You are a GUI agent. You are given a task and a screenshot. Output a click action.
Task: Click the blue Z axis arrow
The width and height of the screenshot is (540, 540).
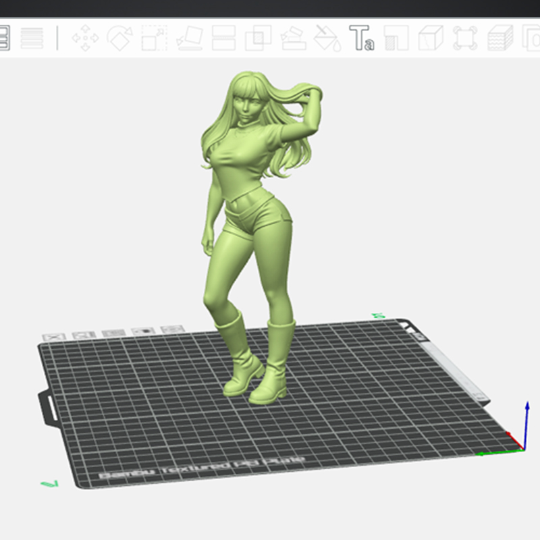point(526,425)
